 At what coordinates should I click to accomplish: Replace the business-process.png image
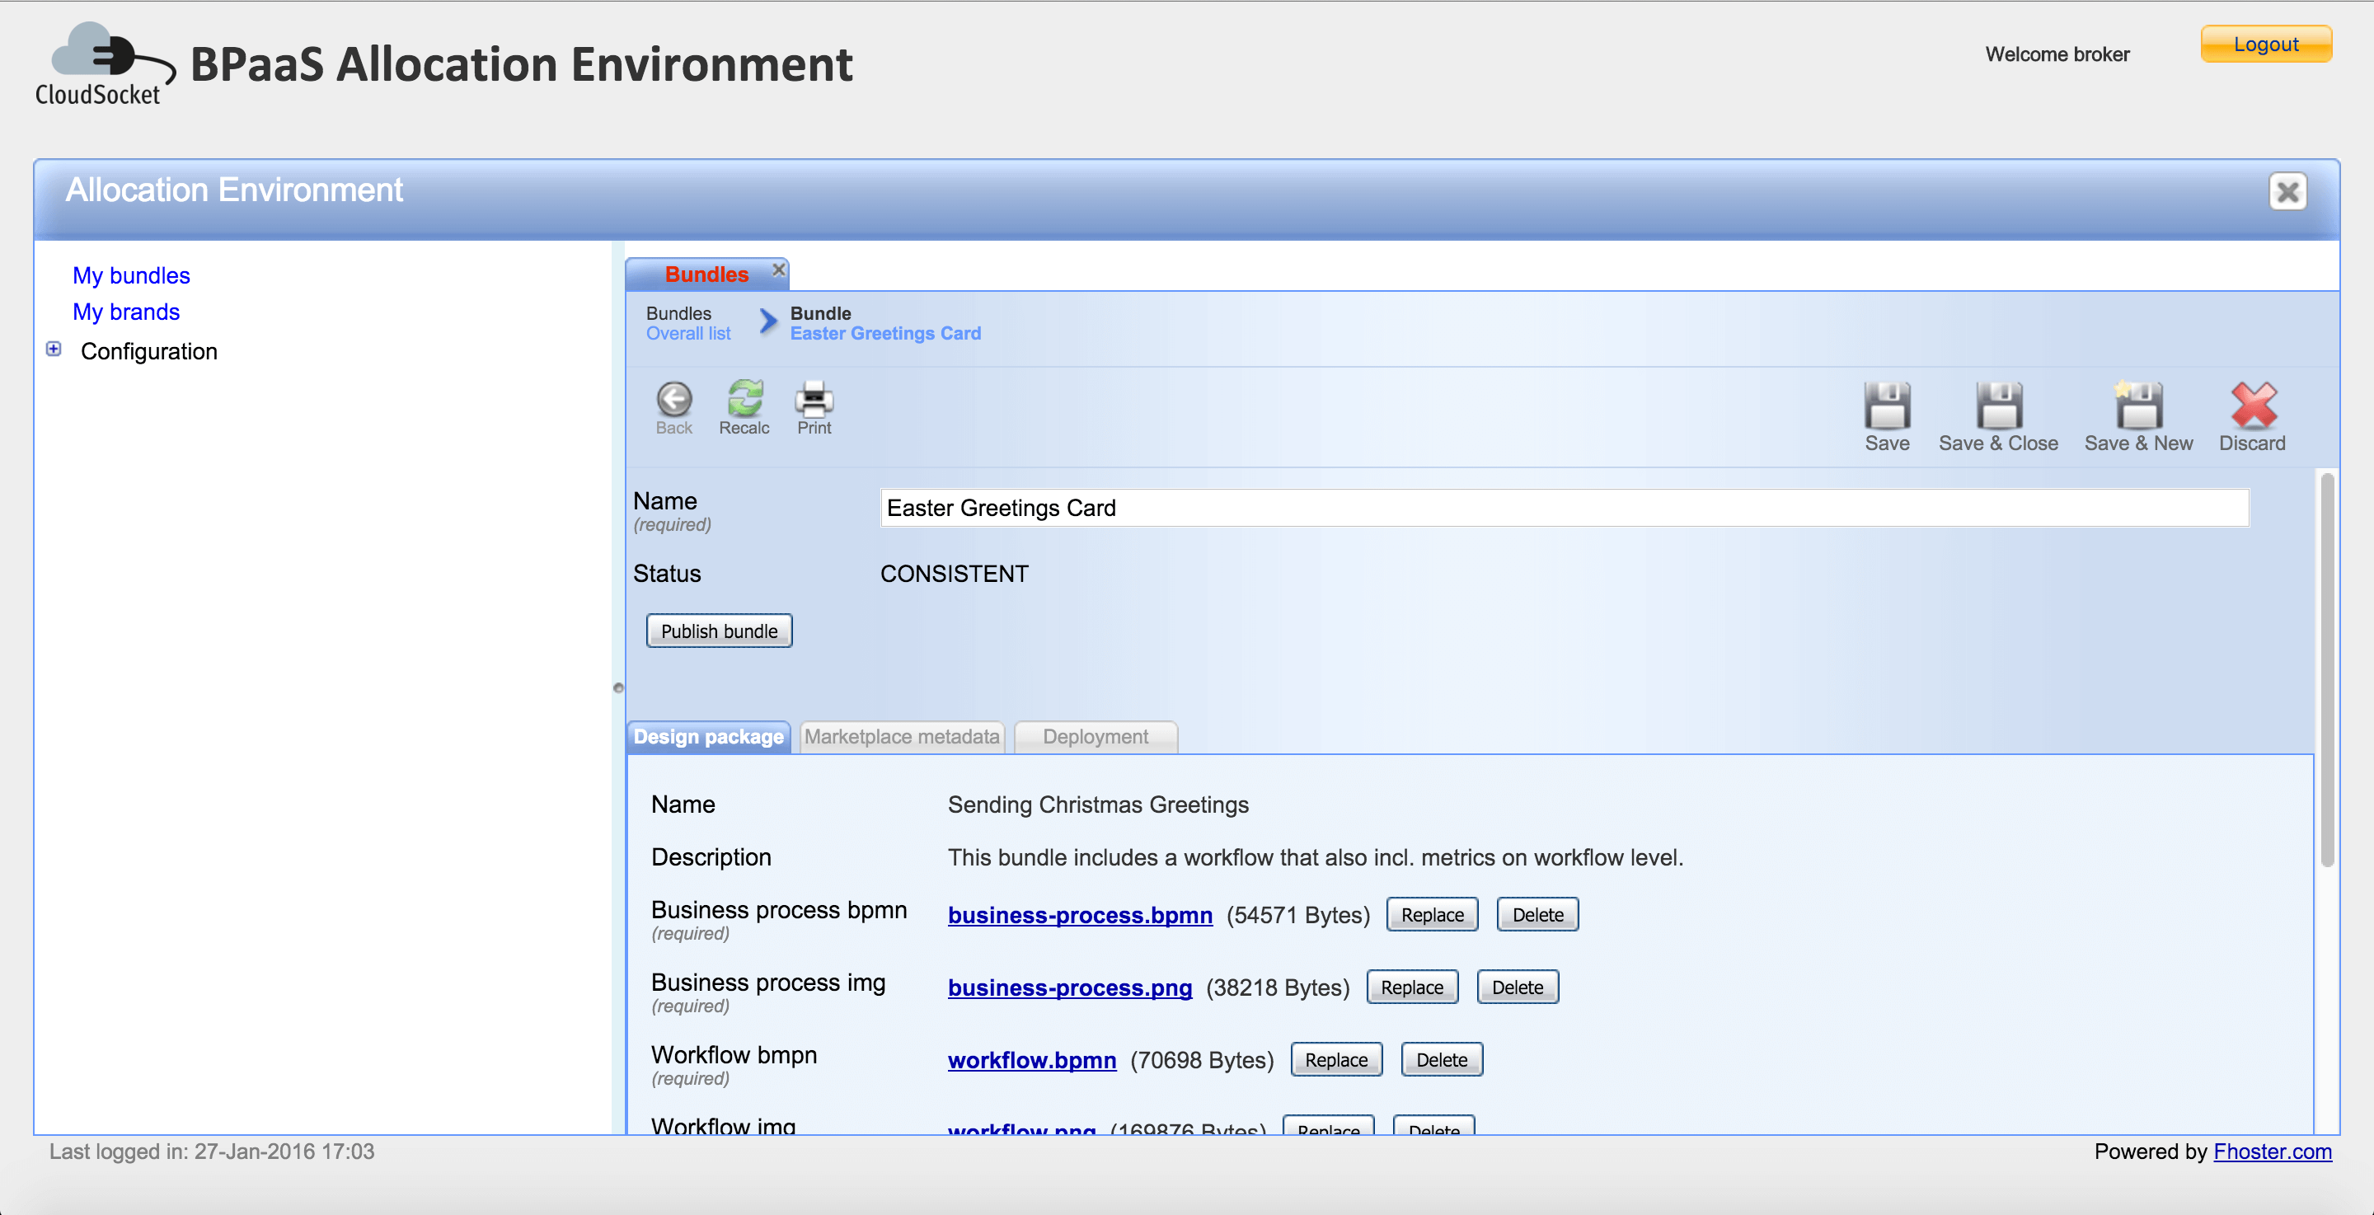tap(1411, 988)
